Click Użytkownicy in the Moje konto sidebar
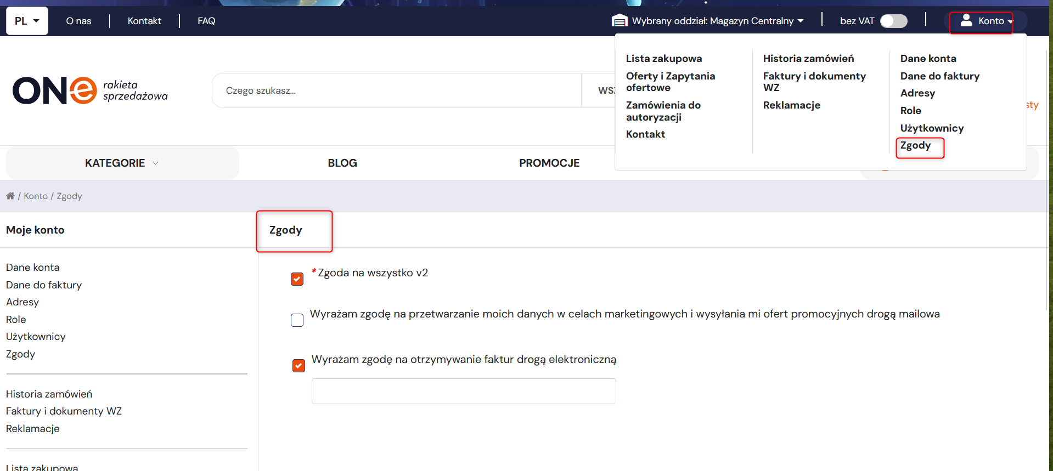The width and height of the screenshot is (1053, 471). [36, 337]
